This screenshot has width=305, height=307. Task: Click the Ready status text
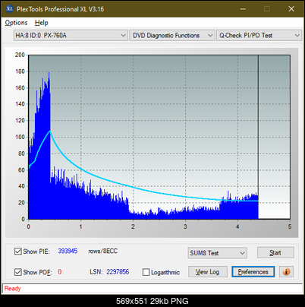pos(12,289)
